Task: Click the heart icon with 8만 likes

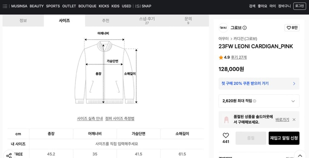Action: pos(292,28)
